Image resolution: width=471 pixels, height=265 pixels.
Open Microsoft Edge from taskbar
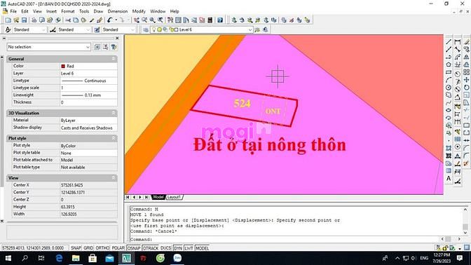(59, 258)
